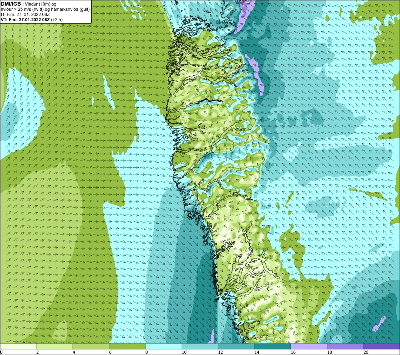Click the legend scale label 16
This screenshot has height=355, width=400.
coord(293,352)
